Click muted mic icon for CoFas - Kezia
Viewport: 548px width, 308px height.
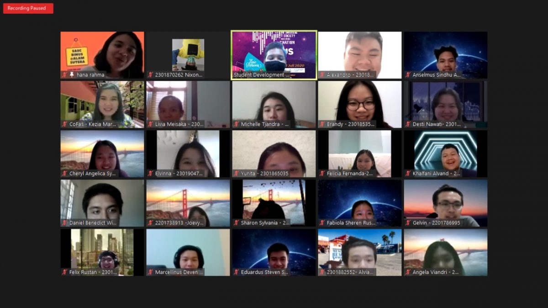coord(65,124)
